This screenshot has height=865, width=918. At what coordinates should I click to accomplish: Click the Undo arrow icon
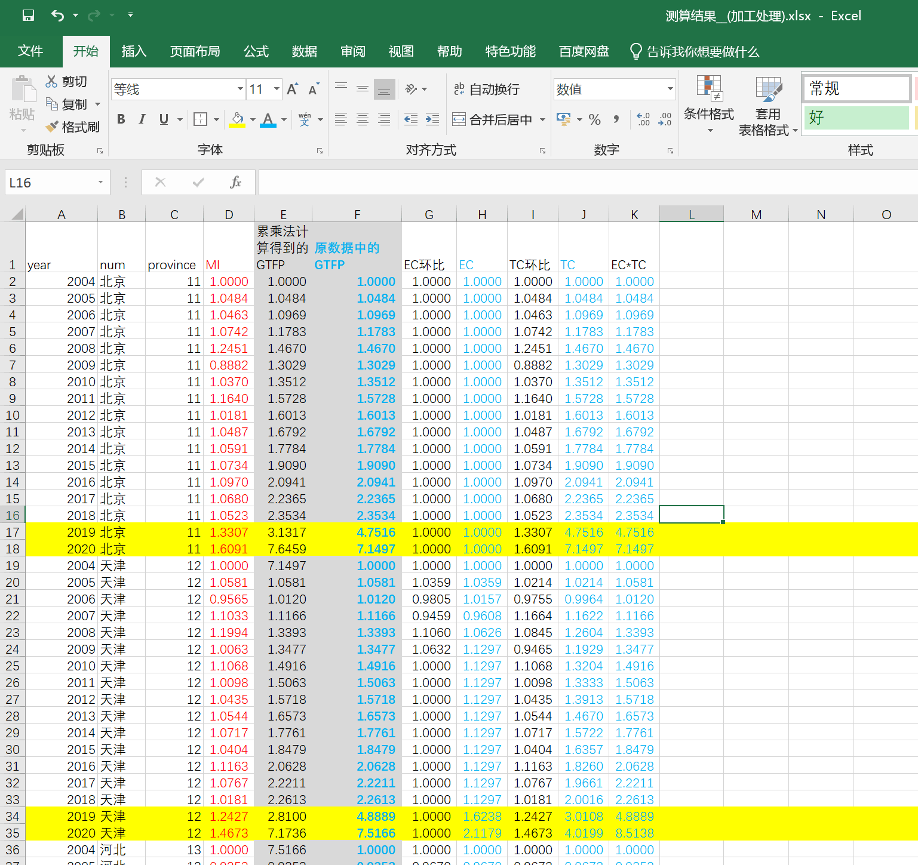pos(57,16)
